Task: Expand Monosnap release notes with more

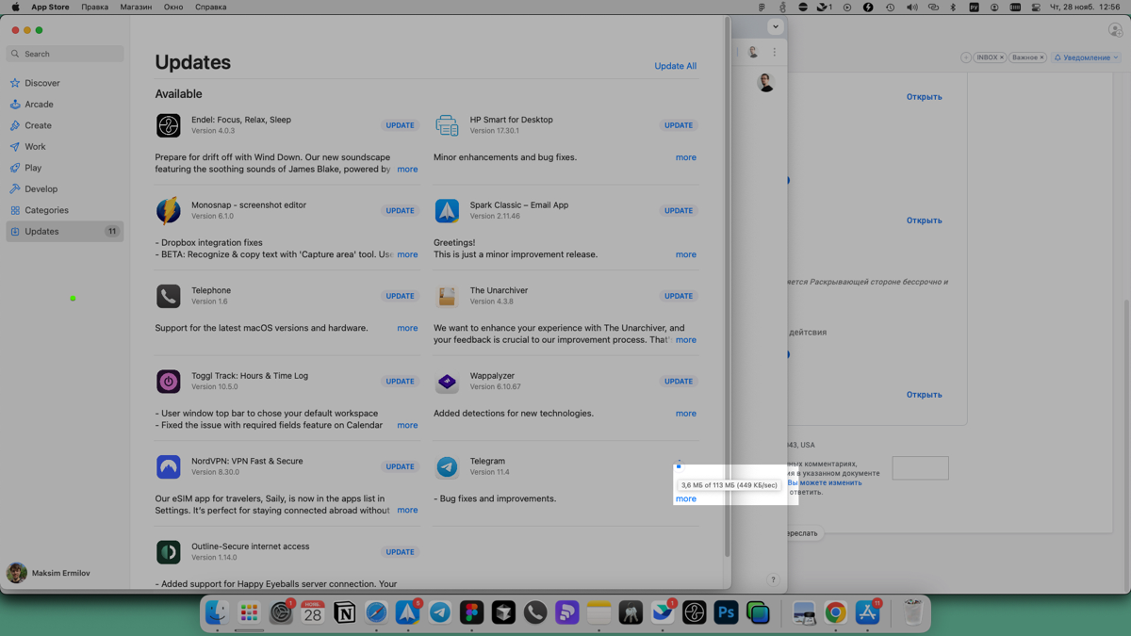Action: (407, 254)
